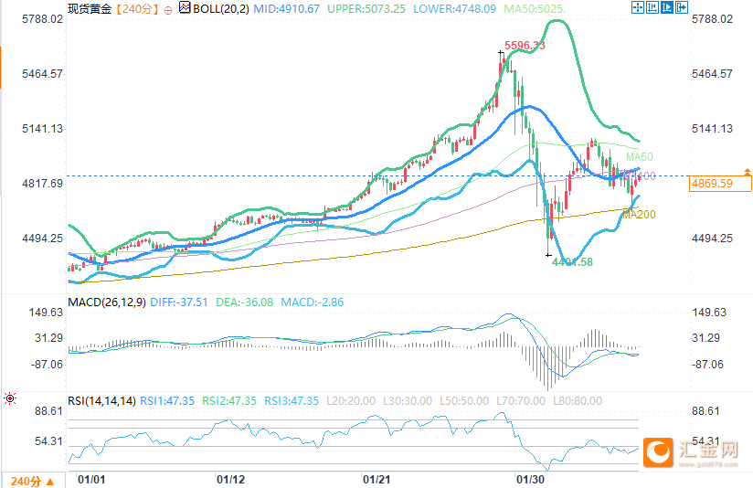Screen dimensions: 753x488
Task: Click the 5596.33 high price marker
Action: click(525, 46)
